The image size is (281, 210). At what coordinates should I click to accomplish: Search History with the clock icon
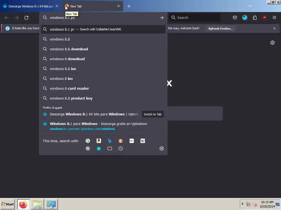121,148
